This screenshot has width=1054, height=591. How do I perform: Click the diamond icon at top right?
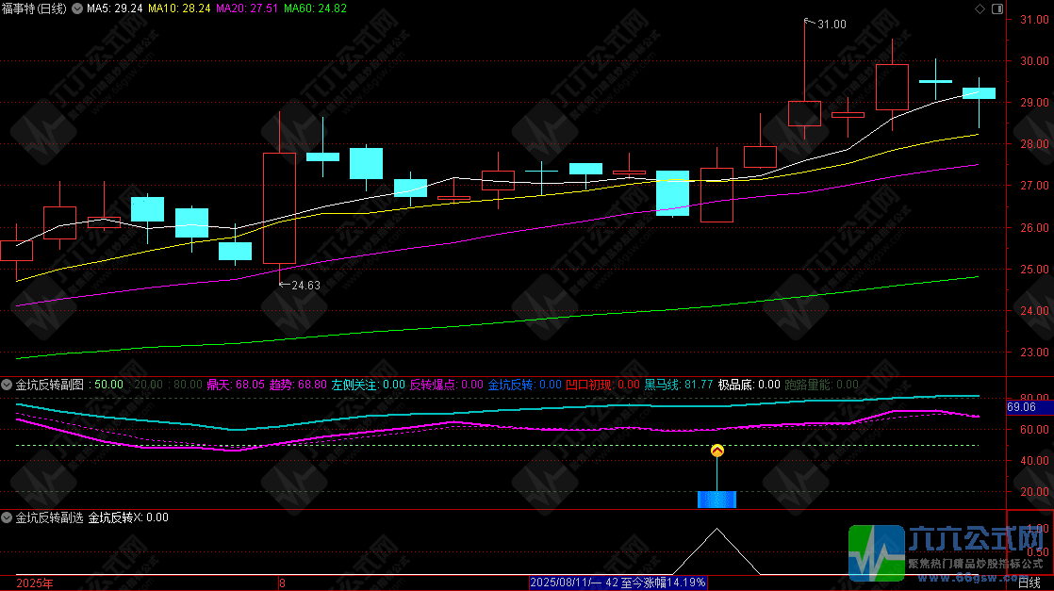pyautogui.click(x=979, y=8)
